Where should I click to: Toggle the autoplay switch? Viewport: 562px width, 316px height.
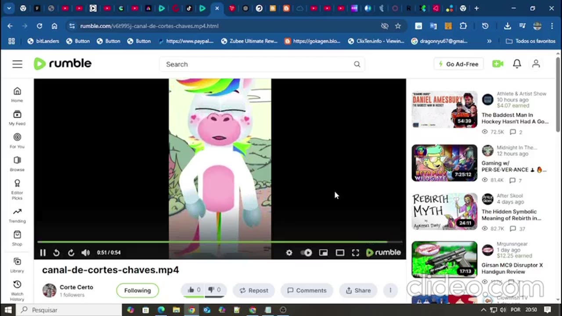306,252
